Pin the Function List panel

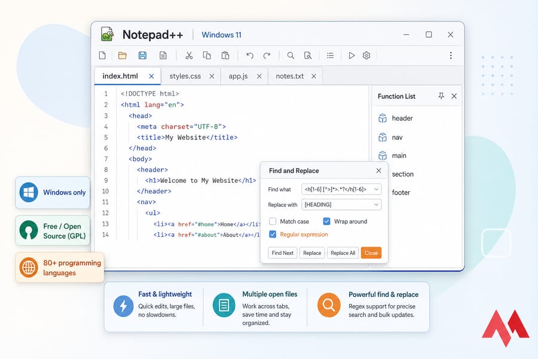pos(441,96)
